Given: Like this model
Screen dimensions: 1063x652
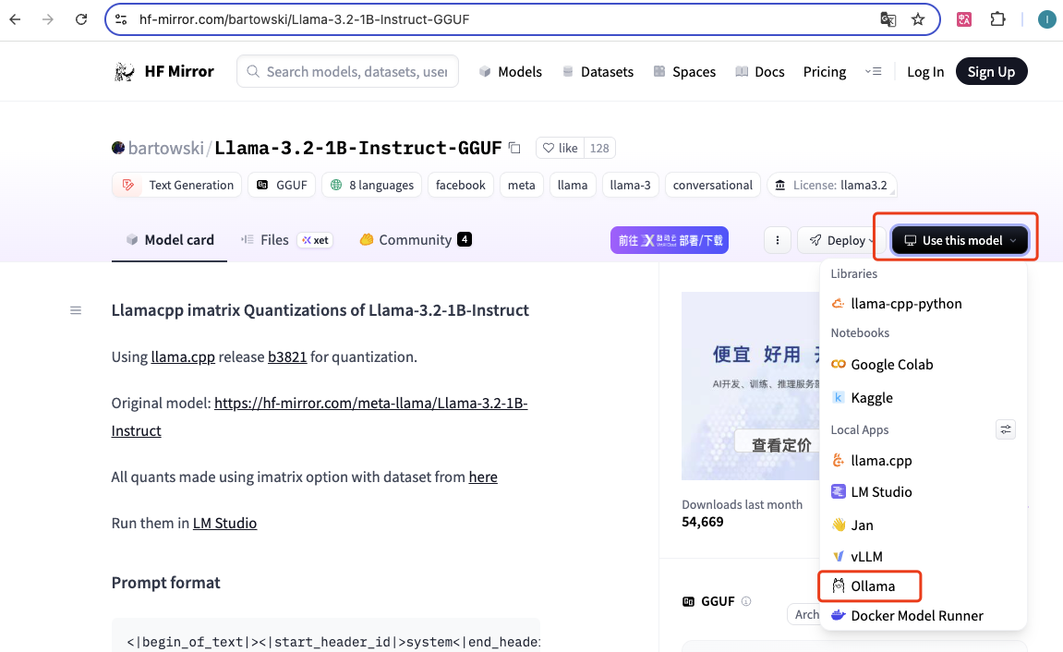Looking at the screenshot, I should [560, 148].
